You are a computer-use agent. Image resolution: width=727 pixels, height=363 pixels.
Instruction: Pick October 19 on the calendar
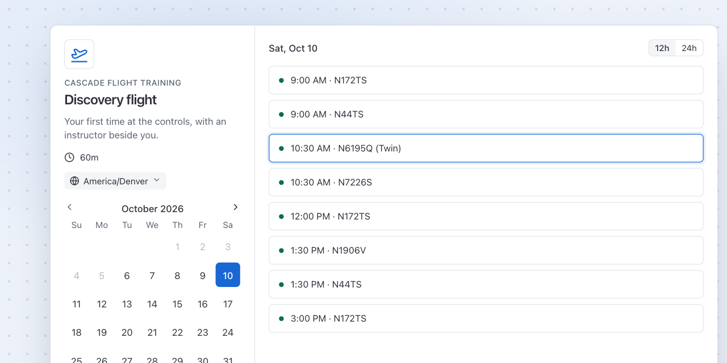click(102, 332)
